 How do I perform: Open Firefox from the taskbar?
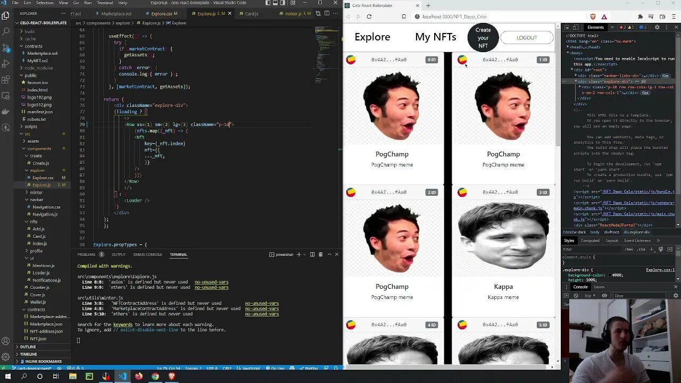tap(139, 376)
